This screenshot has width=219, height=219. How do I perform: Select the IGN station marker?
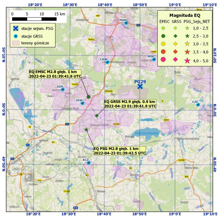pos(63,89)
